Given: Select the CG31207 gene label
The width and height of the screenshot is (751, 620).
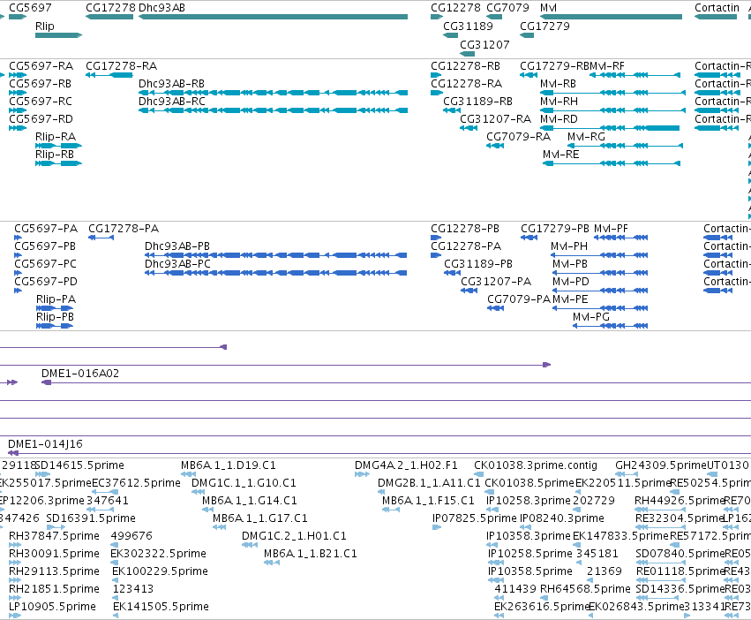Looking at the screenshot, I should coord(484,44).
